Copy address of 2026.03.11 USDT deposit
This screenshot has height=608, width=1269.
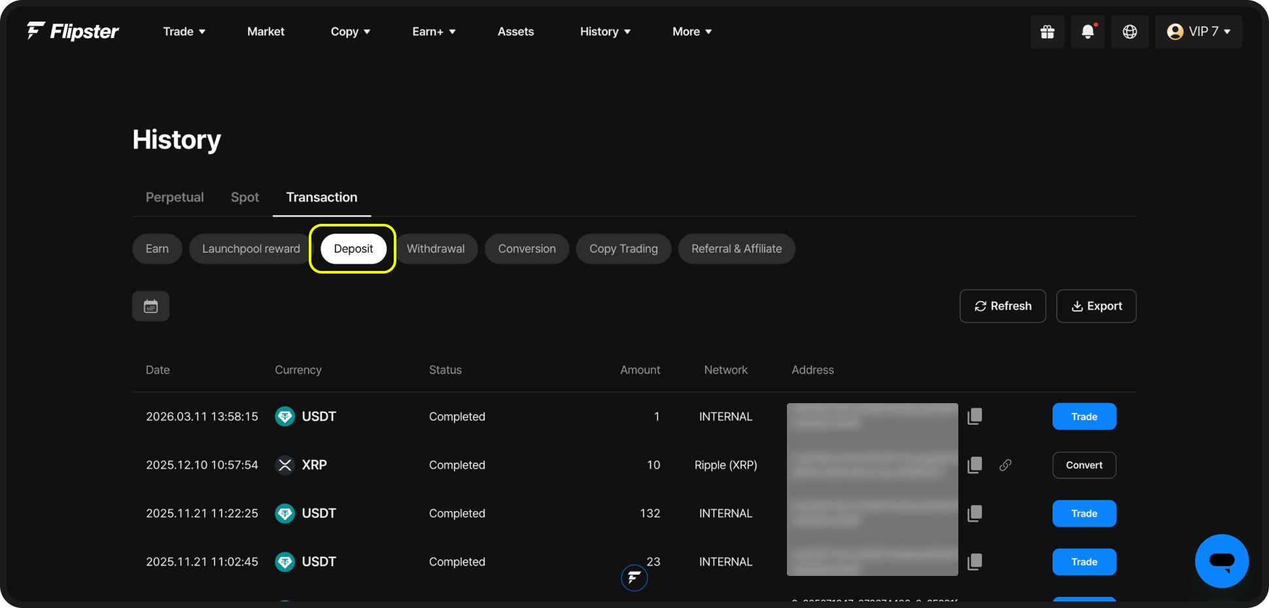pos(975,416)
